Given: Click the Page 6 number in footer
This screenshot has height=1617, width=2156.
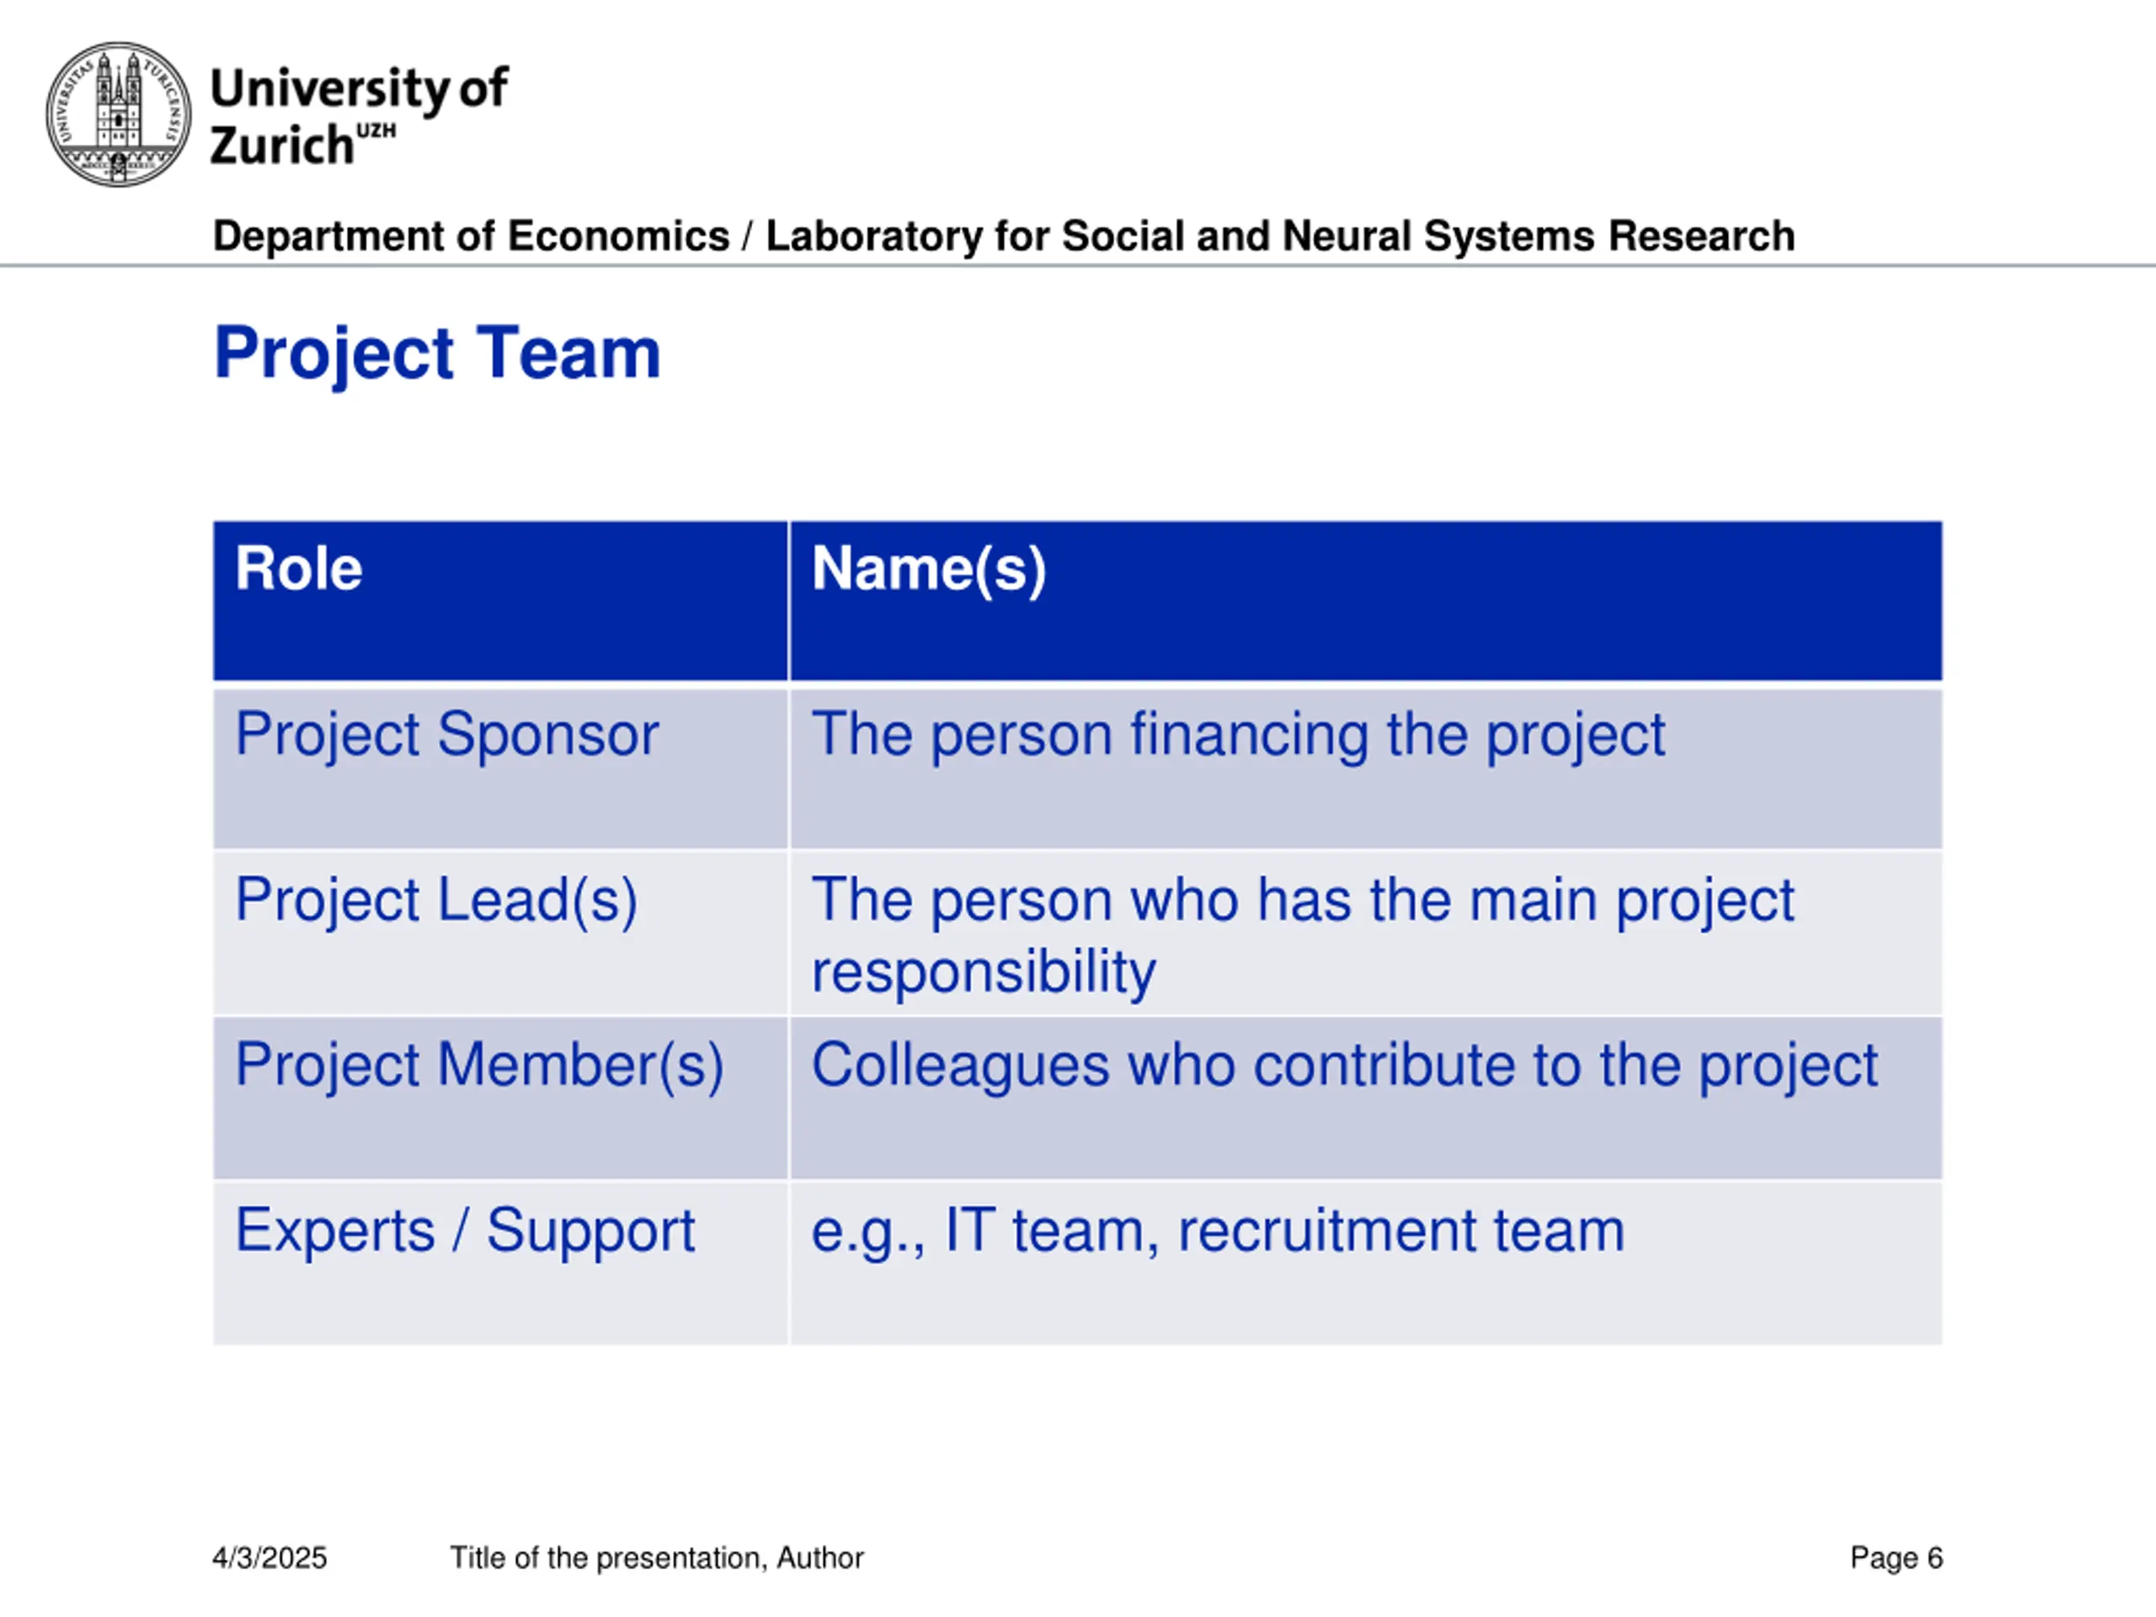Looking at the screenshot, I should (x=1896, y=1557).
